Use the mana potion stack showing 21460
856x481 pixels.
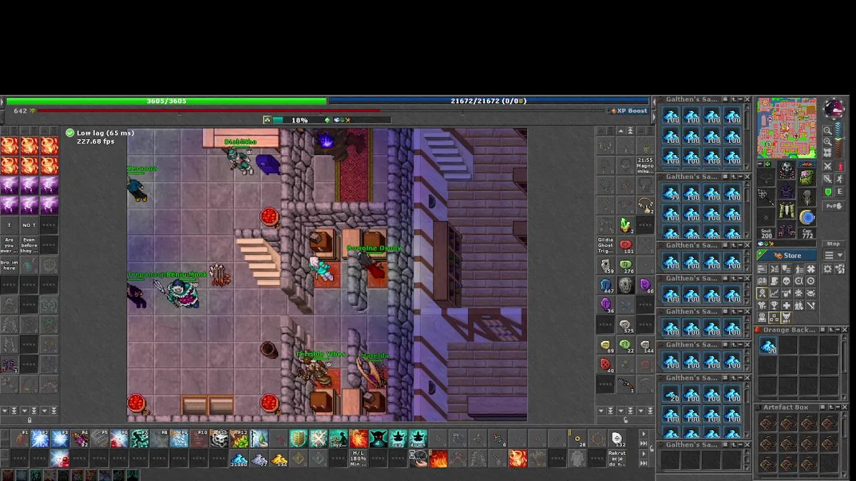[239, 459]
